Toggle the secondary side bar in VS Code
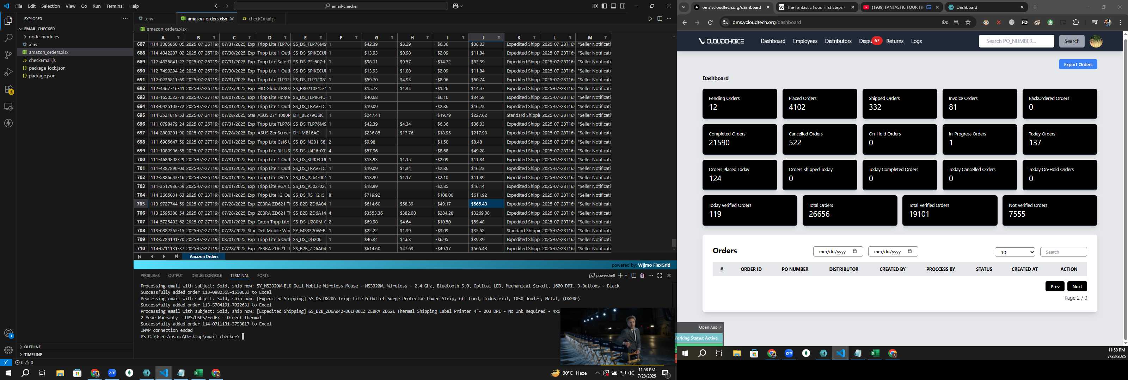The height and width of the screenshot is (380, 1128). click(x=623, y=6)
